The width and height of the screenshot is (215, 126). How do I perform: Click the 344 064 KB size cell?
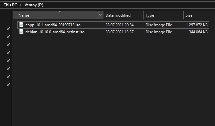coord(198,32)
